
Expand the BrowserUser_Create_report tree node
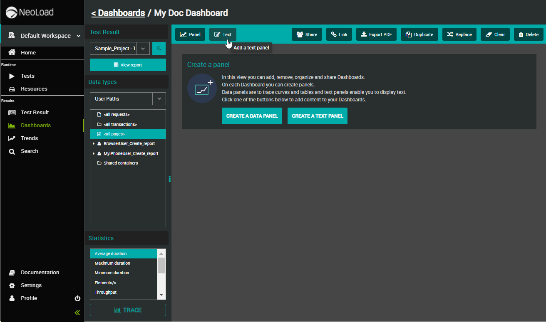coord(94,144)
